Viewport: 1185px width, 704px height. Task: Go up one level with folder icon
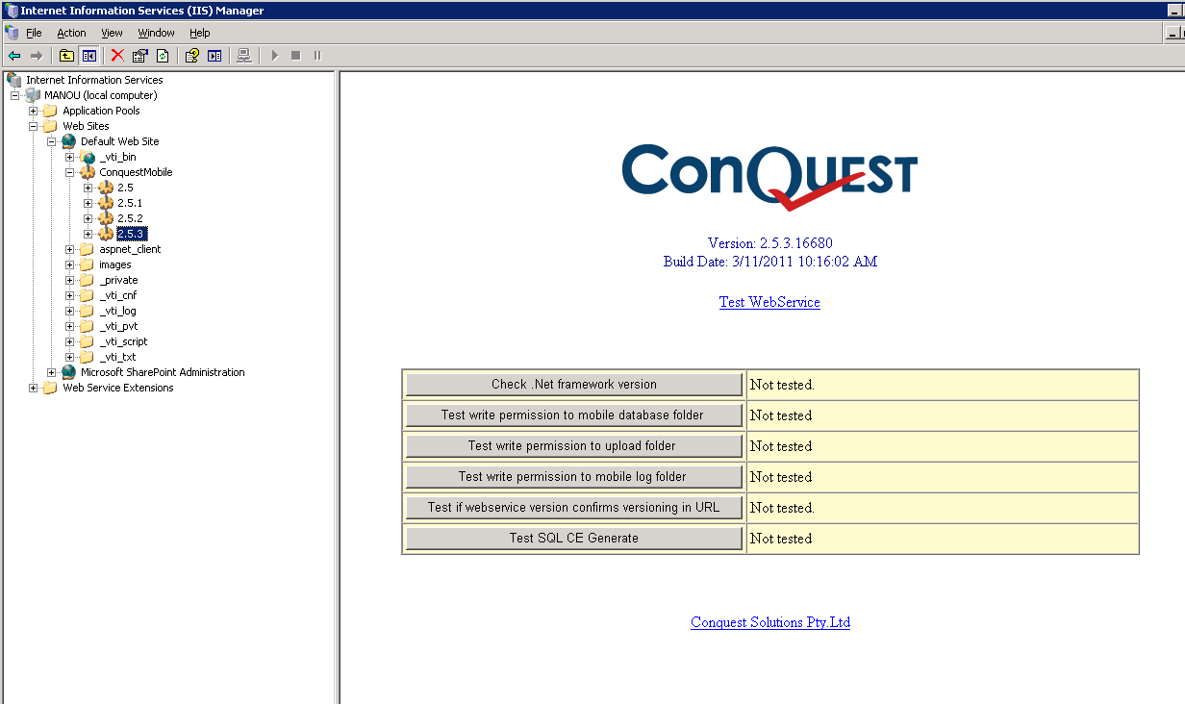[x=66, y=56]
